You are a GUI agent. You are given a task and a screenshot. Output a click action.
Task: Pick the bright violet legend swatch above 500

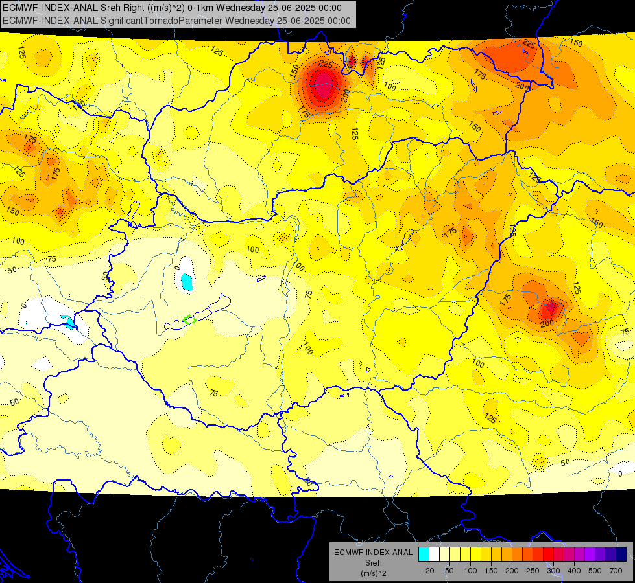pos(590,554)
